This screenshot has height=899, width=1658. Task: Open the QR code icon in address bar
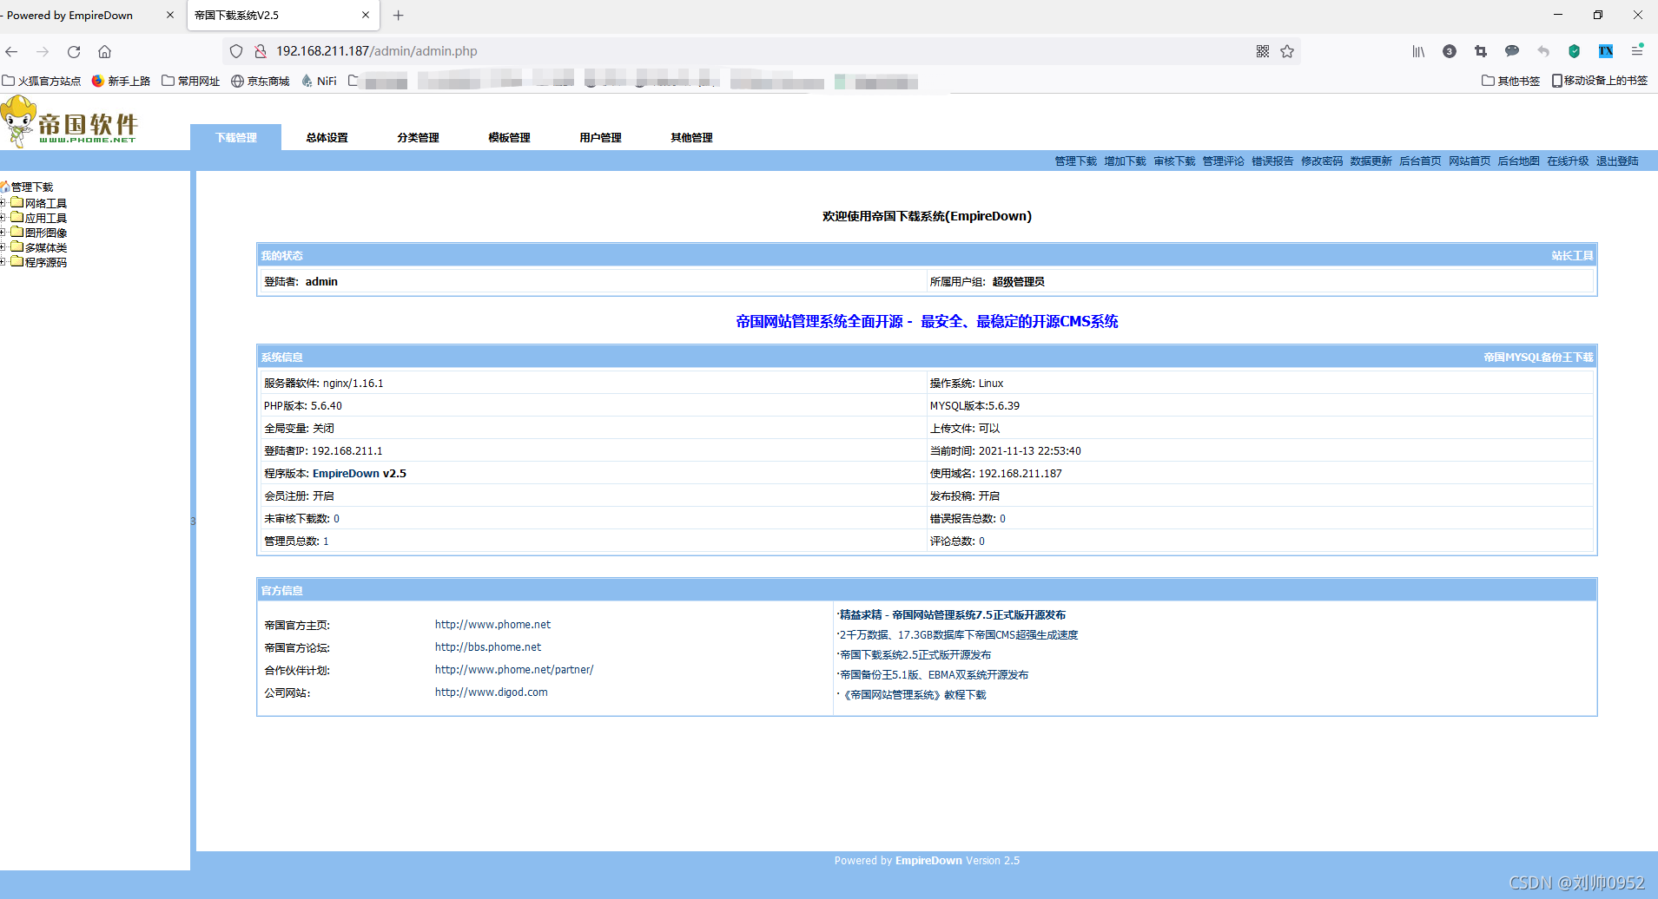tap(1263, 51)
